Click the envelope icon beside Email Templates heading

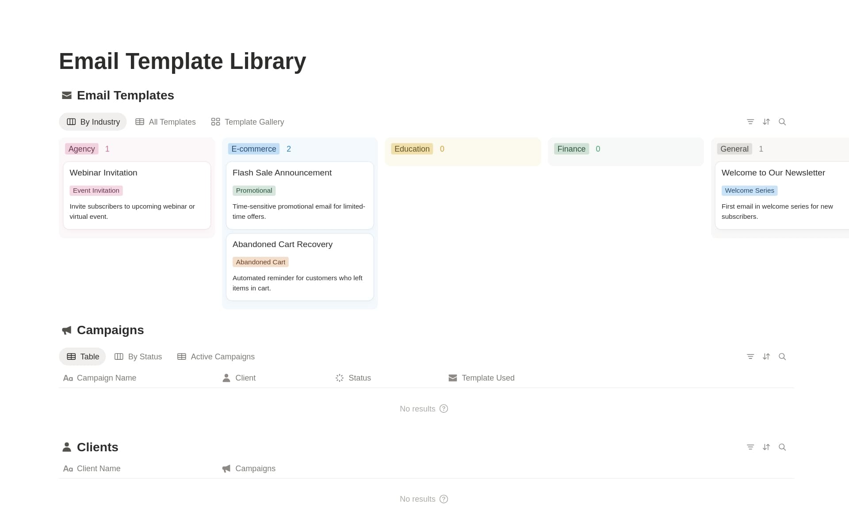click(x=67, y=95)
